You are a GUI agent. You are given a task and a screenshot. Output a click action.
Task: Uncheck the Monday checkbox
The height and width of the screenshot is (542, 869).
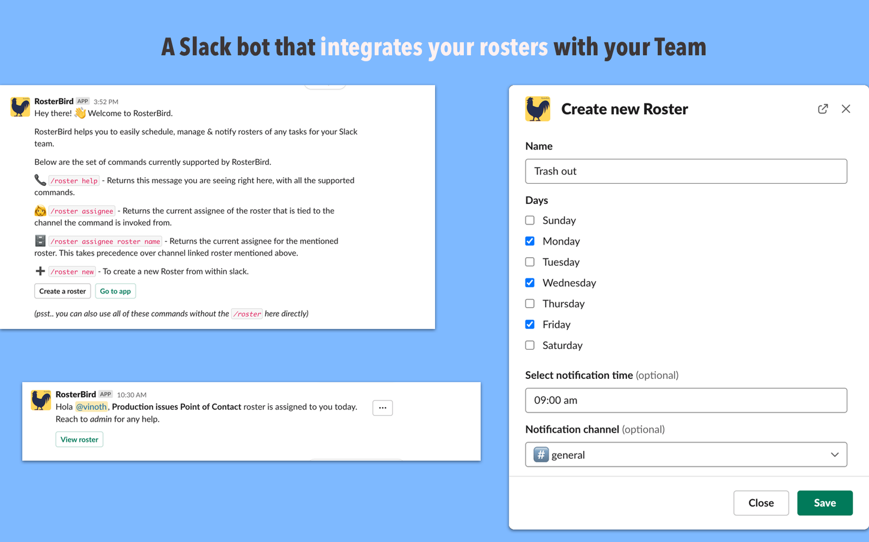[x=530, y=241]
